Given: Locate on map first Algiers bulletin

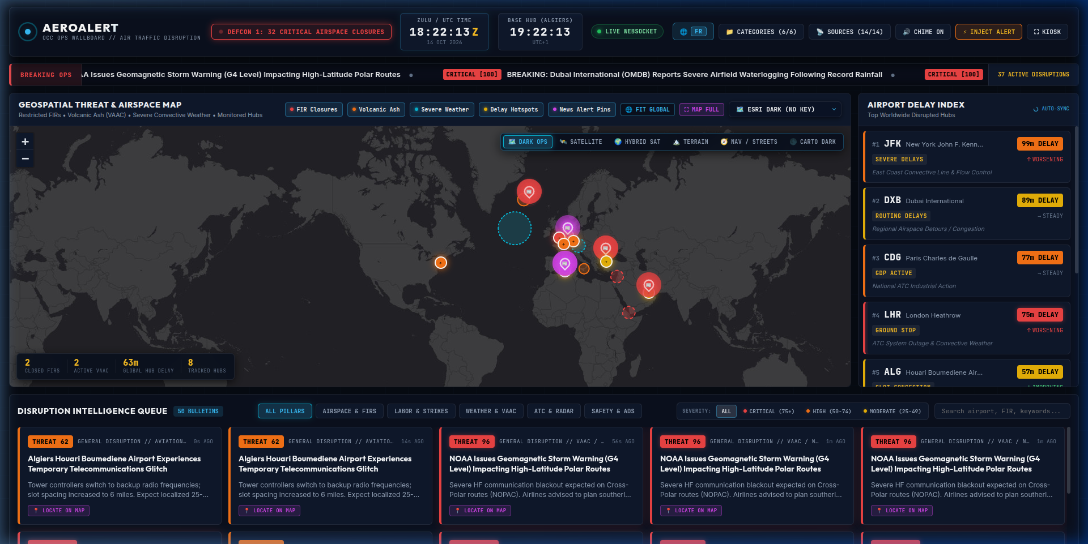Looking at the screenshot, I should (59, 511).
